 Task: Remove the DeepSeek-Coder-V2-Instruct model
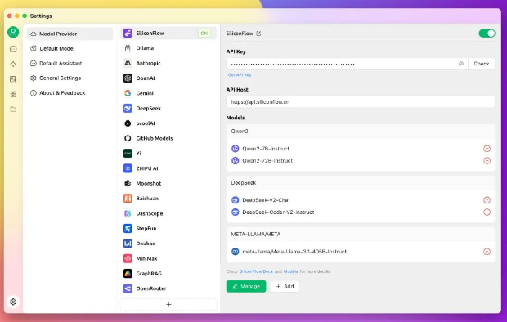pos(487,212)
